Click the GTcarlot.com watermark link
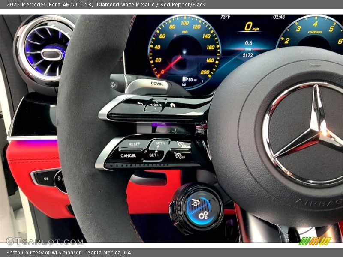The image size is (343, 257). tap(44, 241)
